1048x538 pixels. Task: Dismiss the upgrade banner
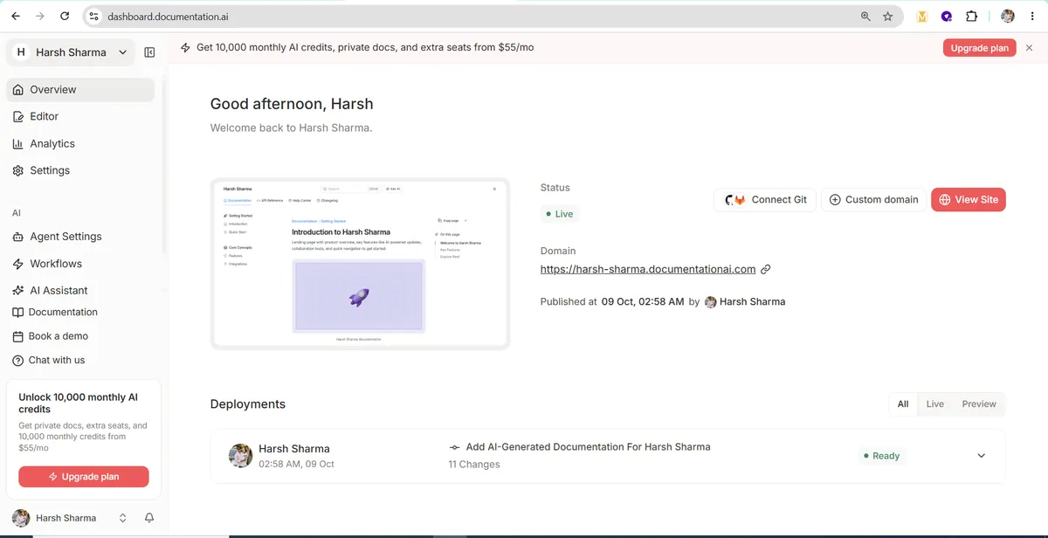(1030, 48)
